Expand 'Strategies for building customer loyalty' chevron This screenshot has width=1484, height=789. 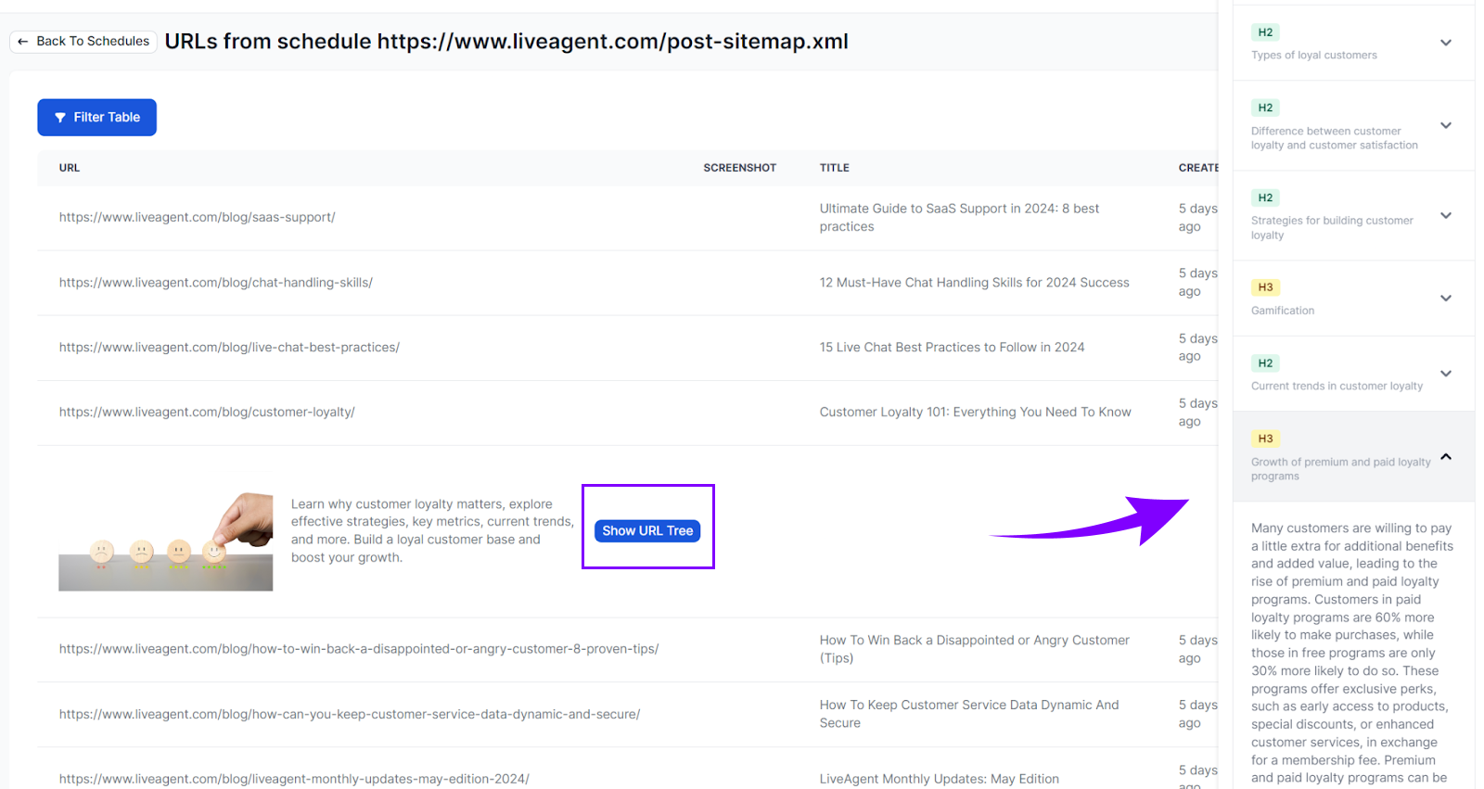(x=1446, y=215)
